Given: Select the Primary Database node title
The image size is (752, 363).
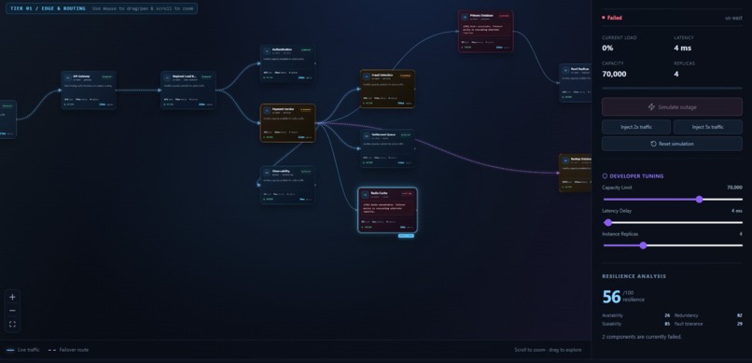Looking at the screenshot, I should tap(481, 15).
